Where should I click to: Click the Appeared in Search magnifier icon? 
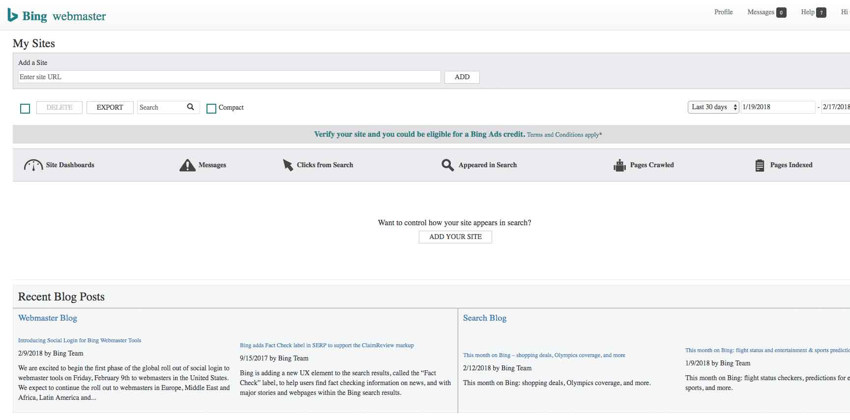[447, 165]
